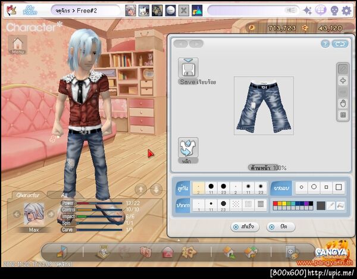Screen dimensions: 357x279
Task: Click the สำเร็จ confirm button
Action: click(x=245, y=227)
